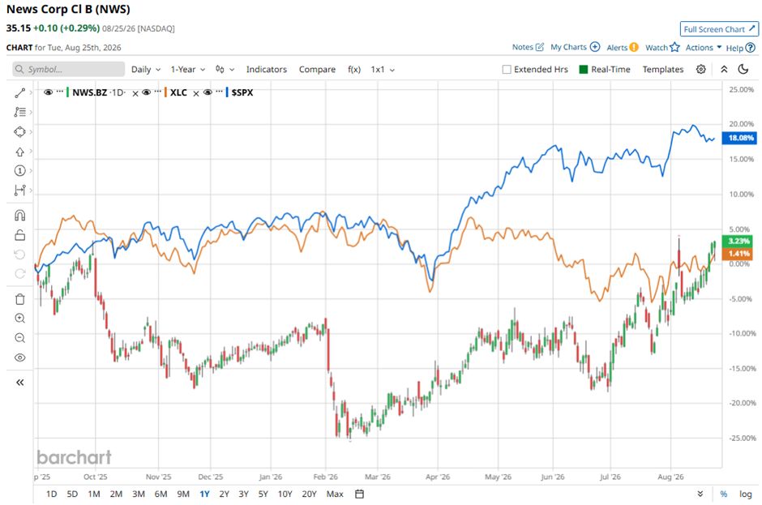Select the 10Y time range

click(285, 494)
